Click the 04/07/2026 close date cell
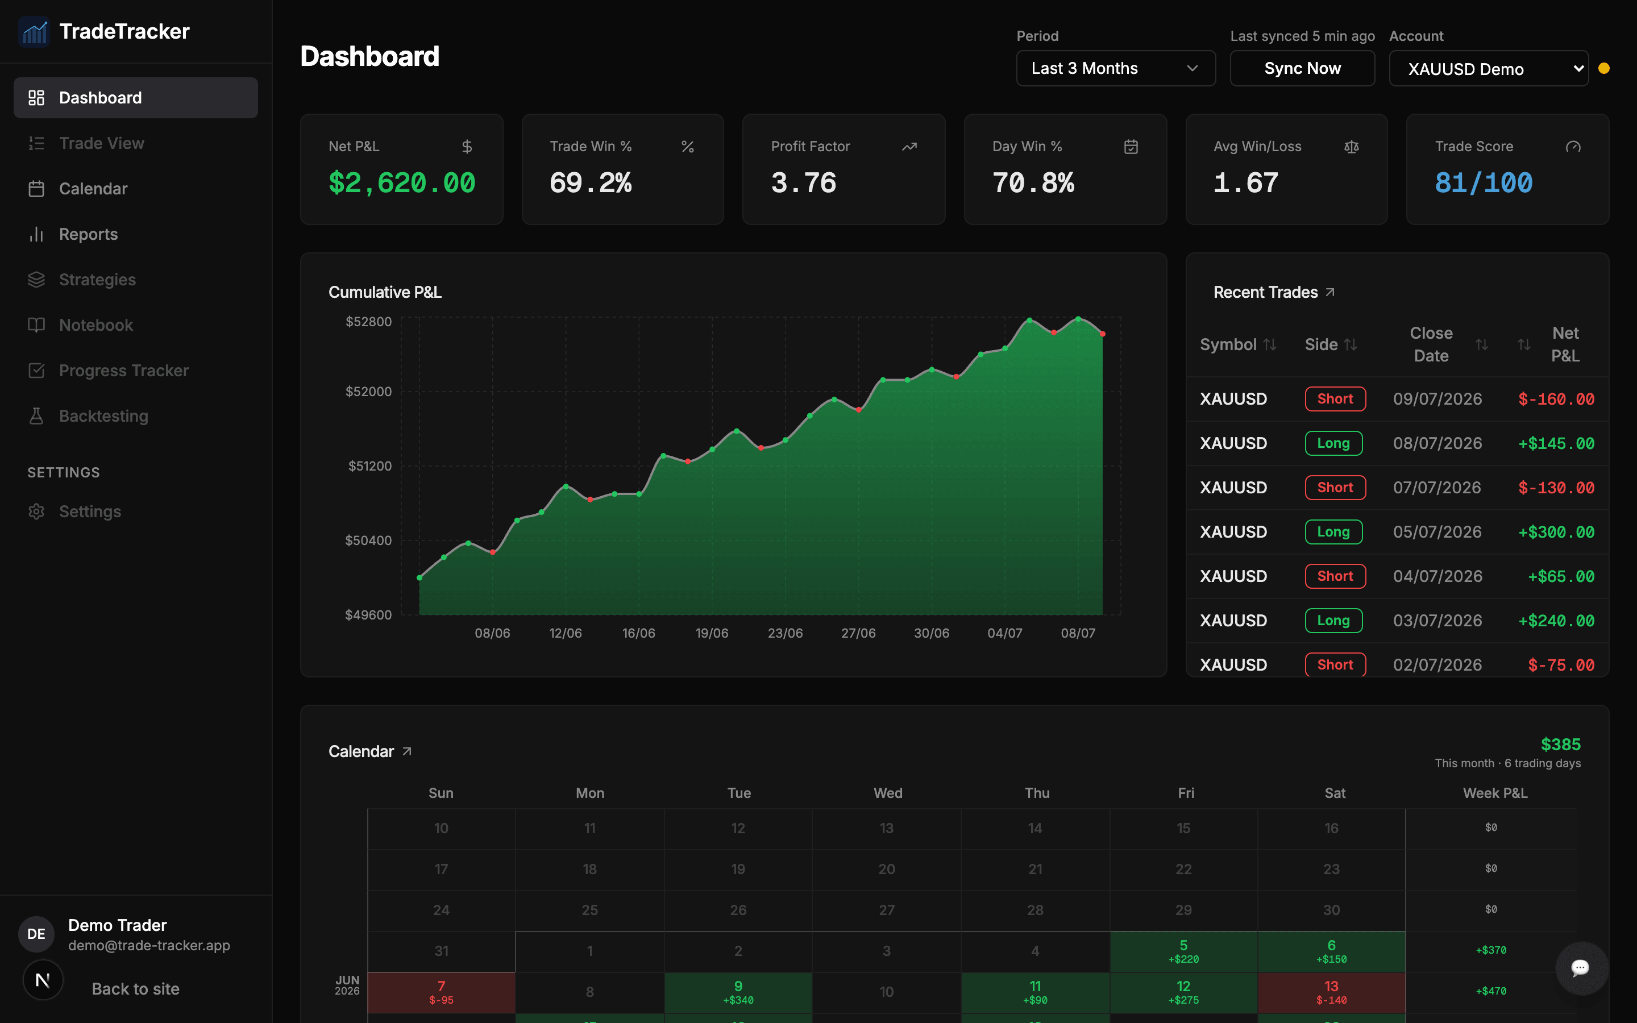 click(x=1437, y=576)
